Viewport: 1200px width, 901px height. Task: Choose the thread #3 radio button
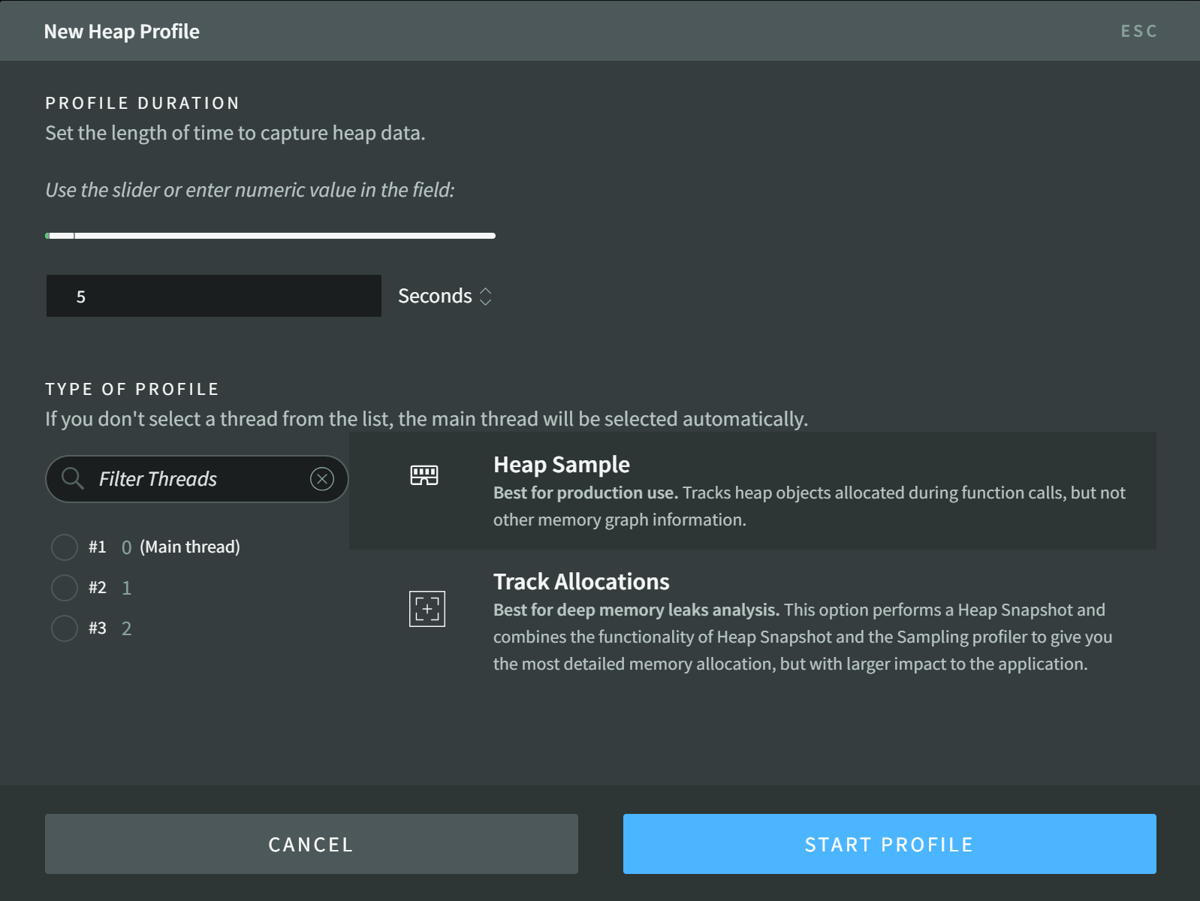65,628
